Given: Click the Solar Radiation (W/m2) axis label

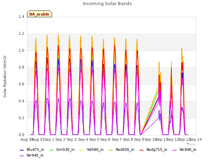Looking at the screenshot, I should (5, 77).
